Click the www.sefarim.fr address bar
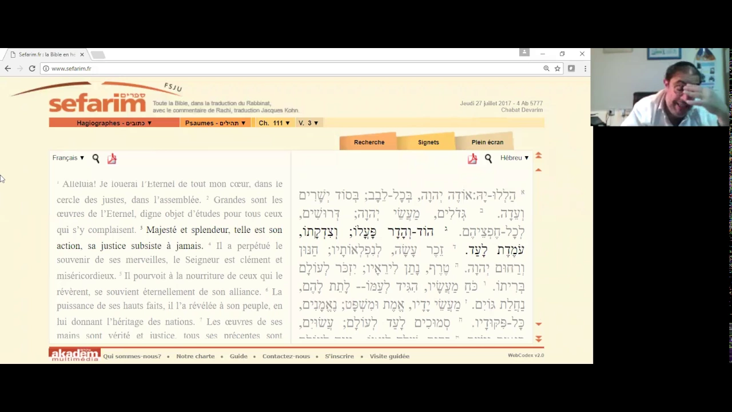Image resolution: width=732 pixels, height=412 pixels. 292,69
